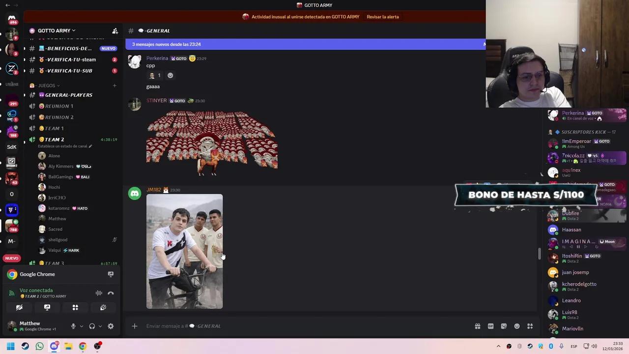Open the microphone device dropdown
This screenshot has width=629, height=354.
82,326
